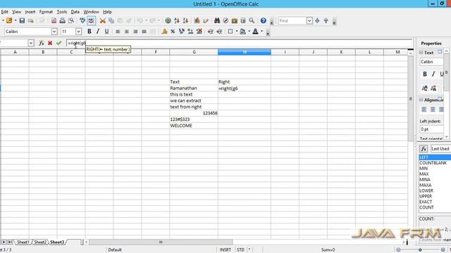
Task: Center horizontally in formatting toolbar
Action: coord(127,32)
